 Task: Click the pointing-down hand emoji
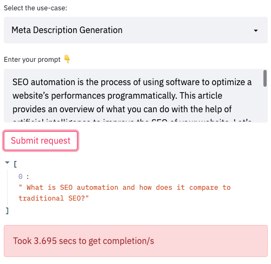click(x=67, y=59)
